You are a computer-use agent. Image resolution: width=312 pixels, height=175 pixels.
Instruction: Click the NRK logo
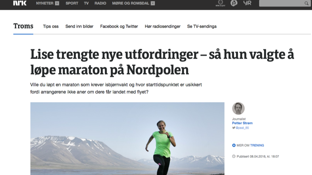(x=20, y=3)
